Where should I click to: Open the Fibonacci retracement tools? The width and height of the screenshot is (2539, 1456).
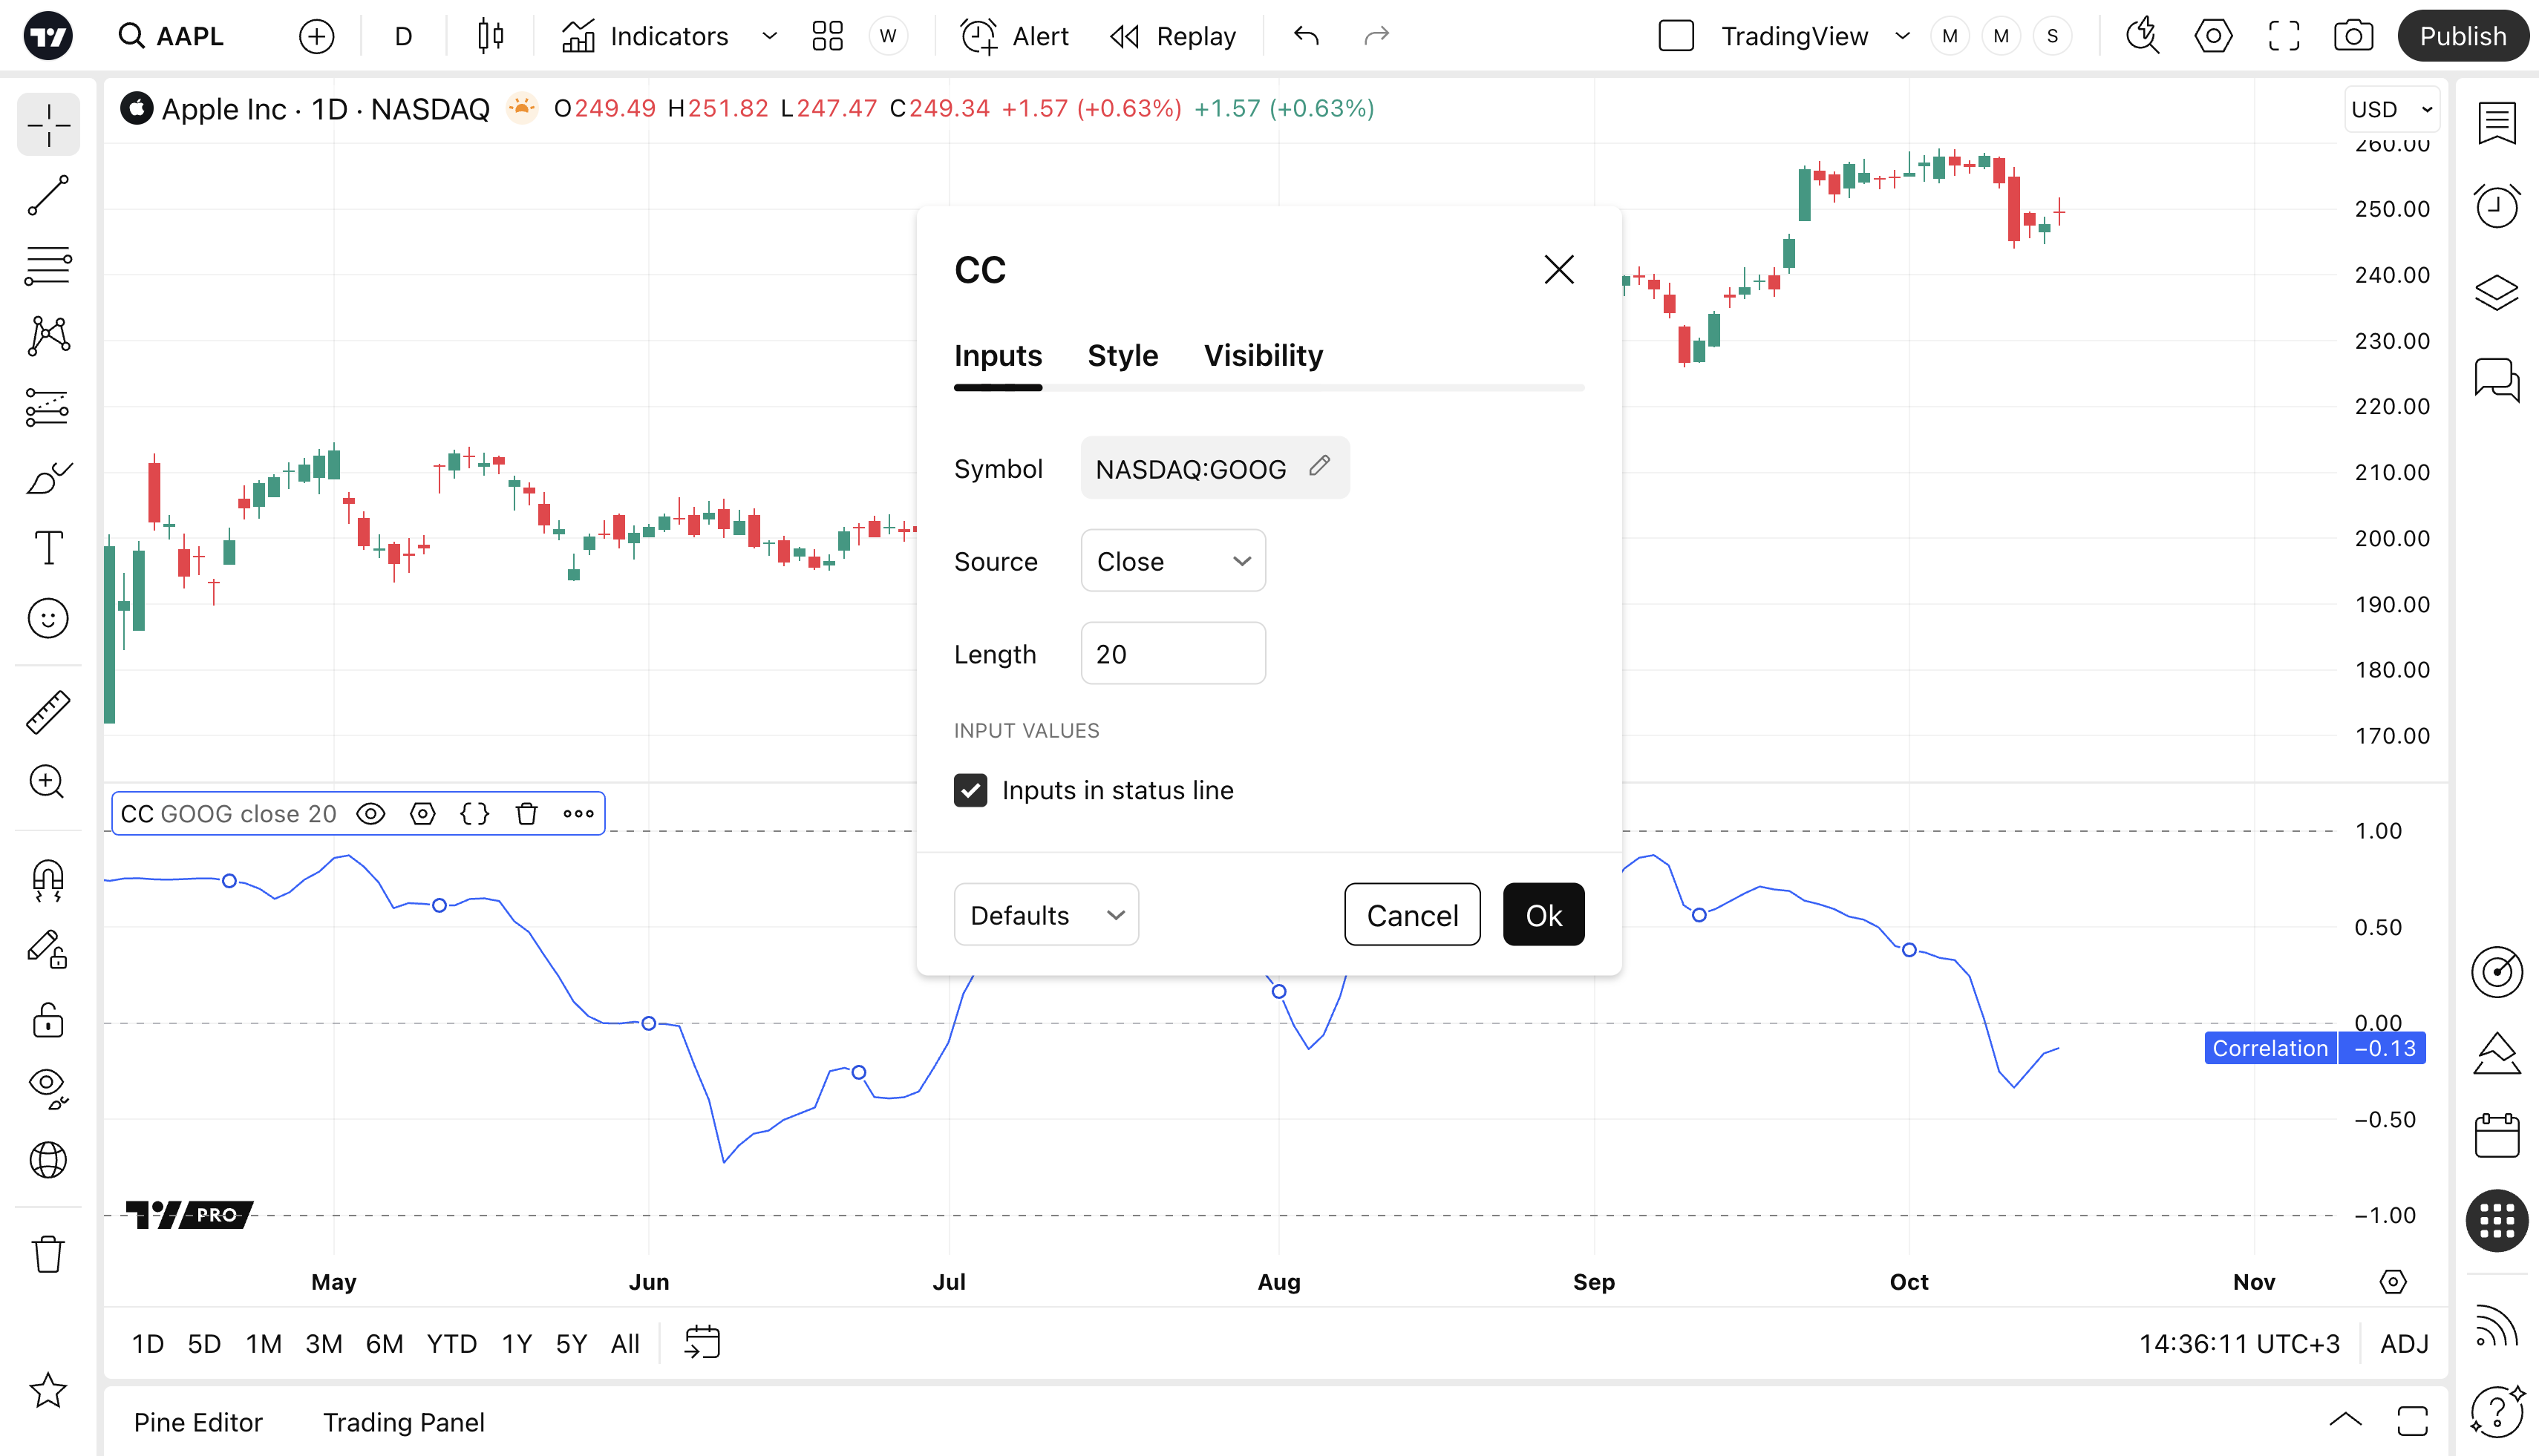(x=48, y=266)
